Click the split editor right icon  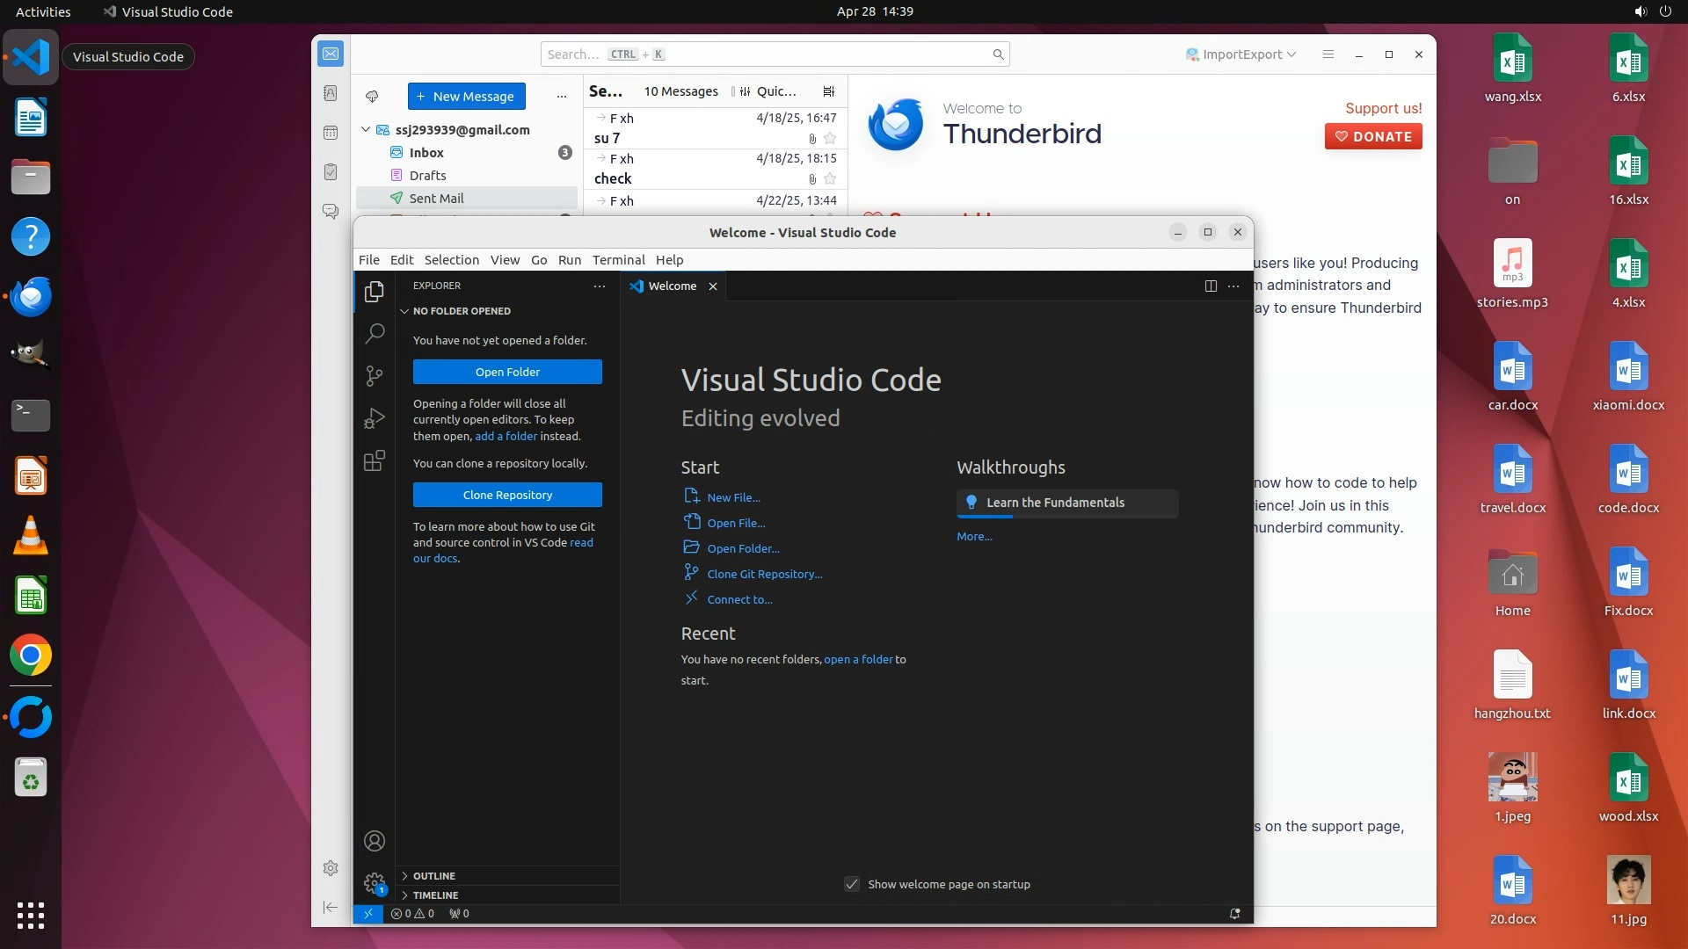tap(1211, 286)
